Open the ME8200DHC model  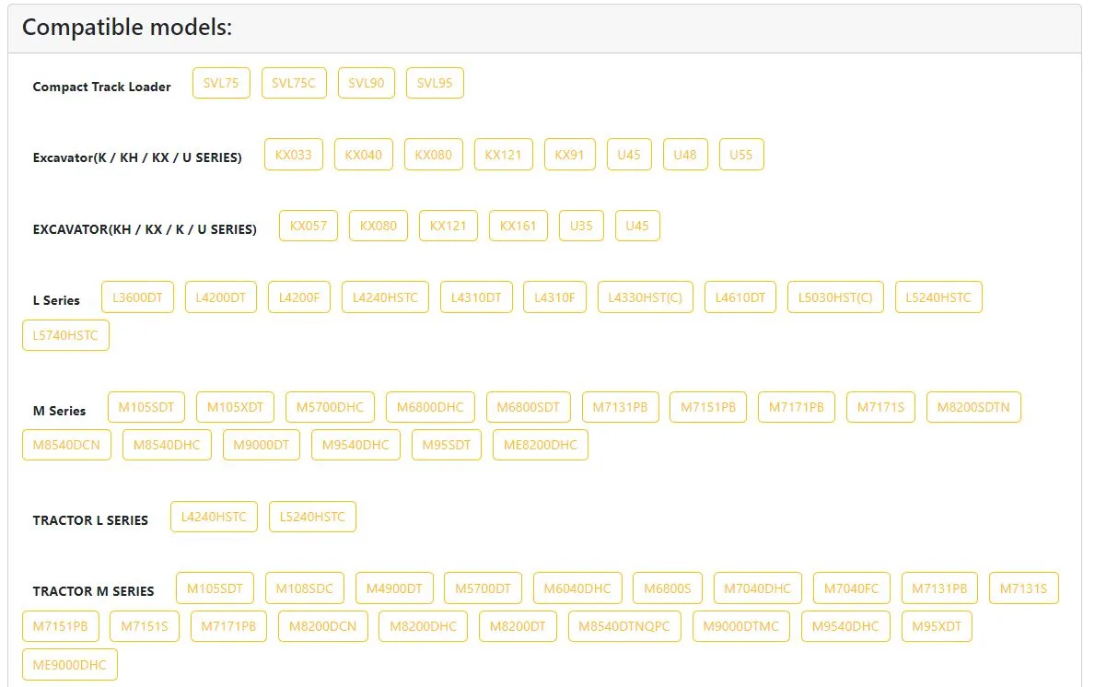[x=541, y=445]
